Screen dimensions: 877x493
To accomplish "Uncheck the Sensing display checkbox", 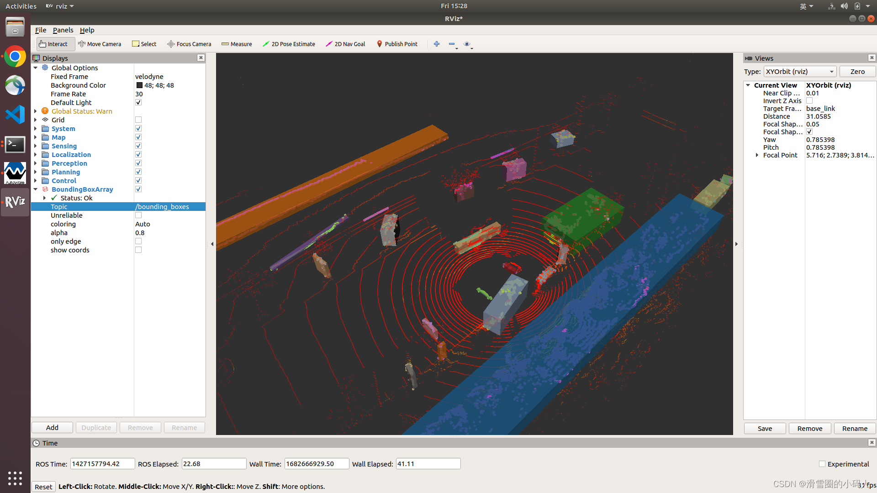I will pyautogui.click(x=138, y=146).
